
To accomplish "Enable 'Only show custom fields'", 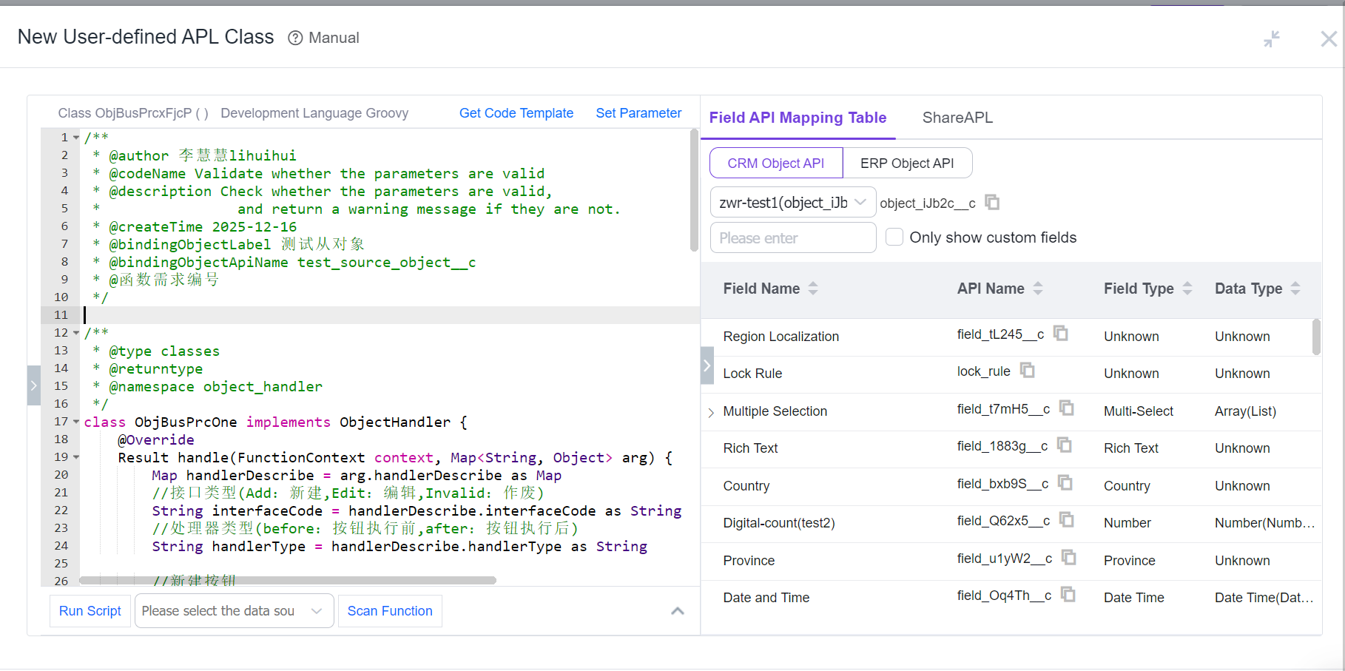I will (894, 237).
